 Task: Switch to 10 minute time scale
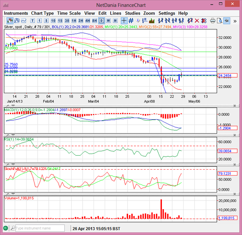(x=53, y=21)
